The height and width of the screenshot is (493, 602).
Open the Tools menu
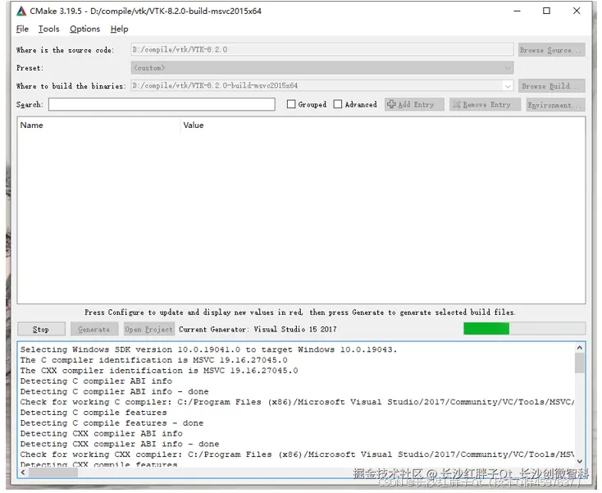pos(48,29)
